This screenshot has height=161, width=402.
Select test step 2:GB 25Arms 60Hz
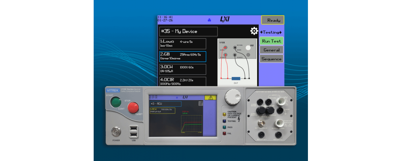pos(183,56)
